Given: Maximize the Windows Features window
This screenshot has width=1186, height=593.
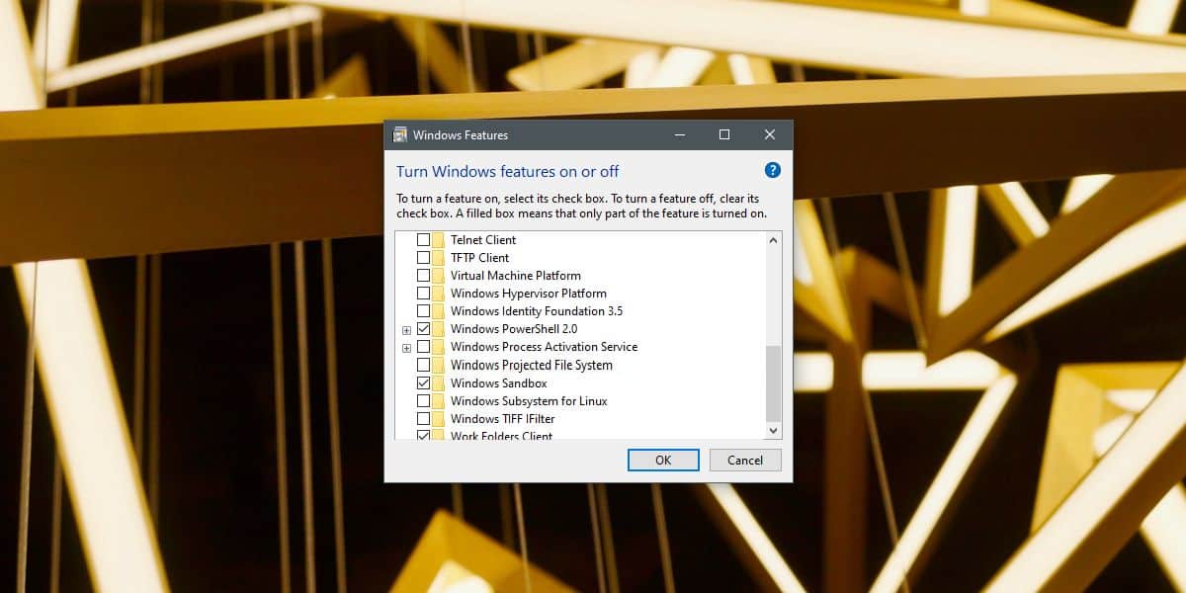Looking at the screenshot, I should pos(724,134).
